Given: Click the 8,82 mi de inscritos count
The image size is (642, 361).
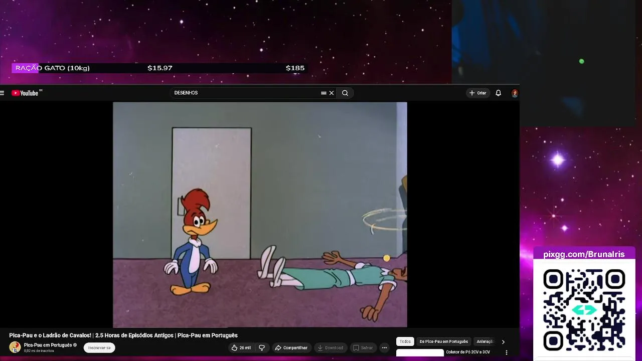Looking at the screenshot, I should click(x=39, y=351).
